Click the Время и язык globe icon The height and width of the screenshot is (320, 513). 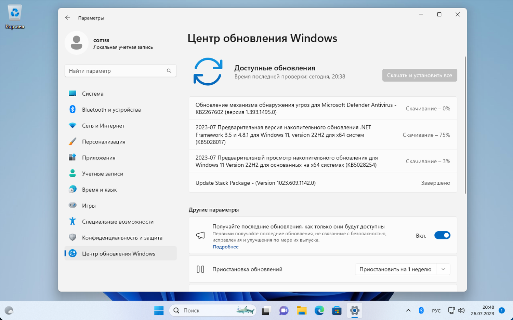click(x=73, y=189)
